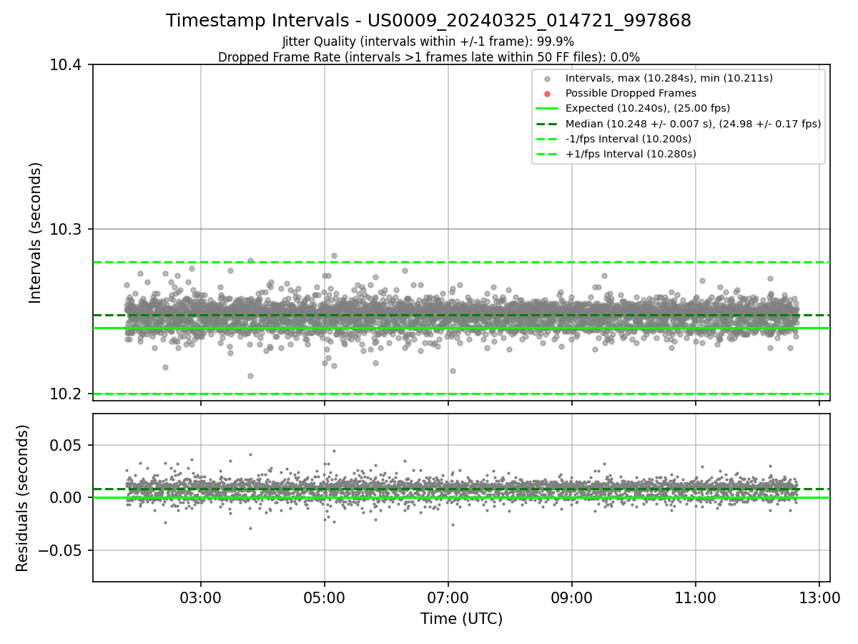Click the plot title 'Timestamp Intervals - US0009_20240325_014721_997868'
Image resolution: width=858 pixels, height=644 pixels.
point(428,21)
